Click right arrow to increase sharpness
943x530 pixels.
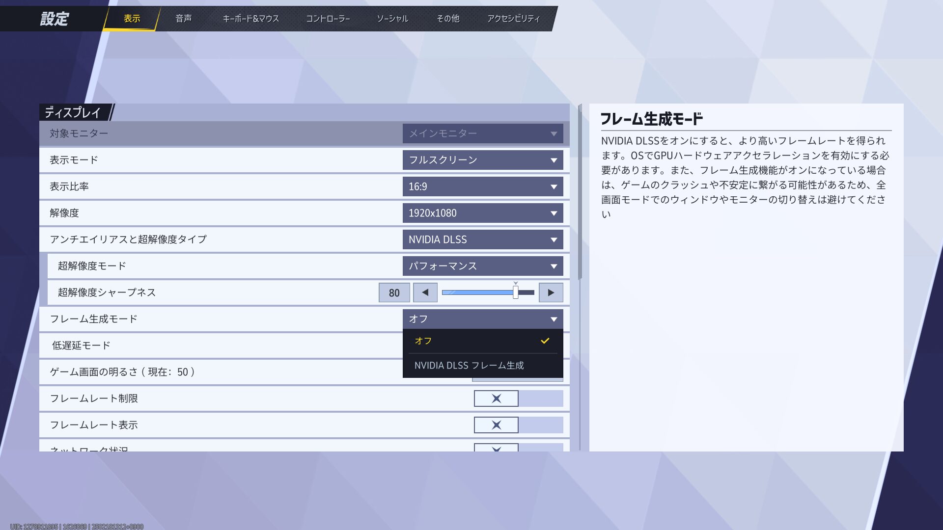tap(551, 292)
